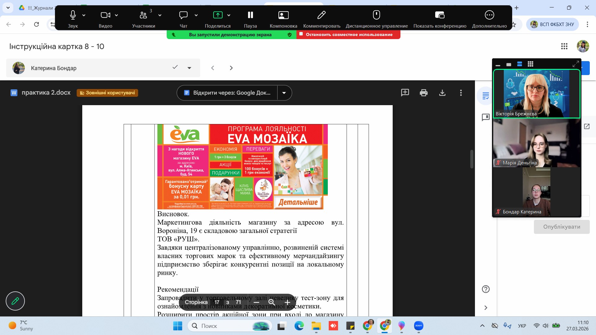
Task: Click the pencil edit button
Action: click(x=15, y=301)
